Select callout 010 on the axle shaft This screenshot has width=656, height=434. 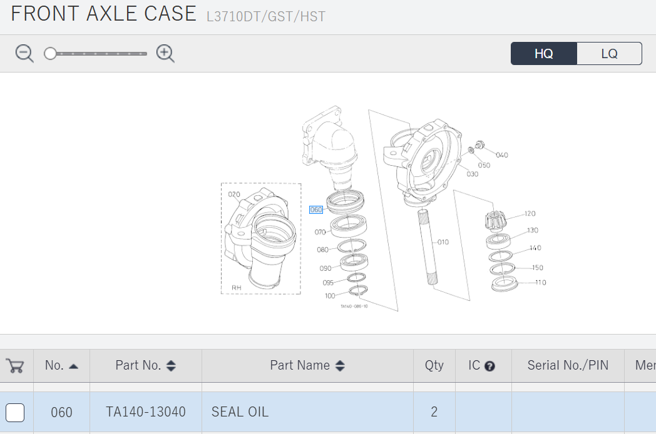443,242
